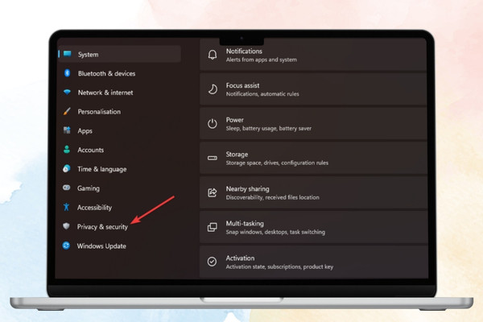Click 'Sleep, battery usage, battery saver' text

coord(269,129)
